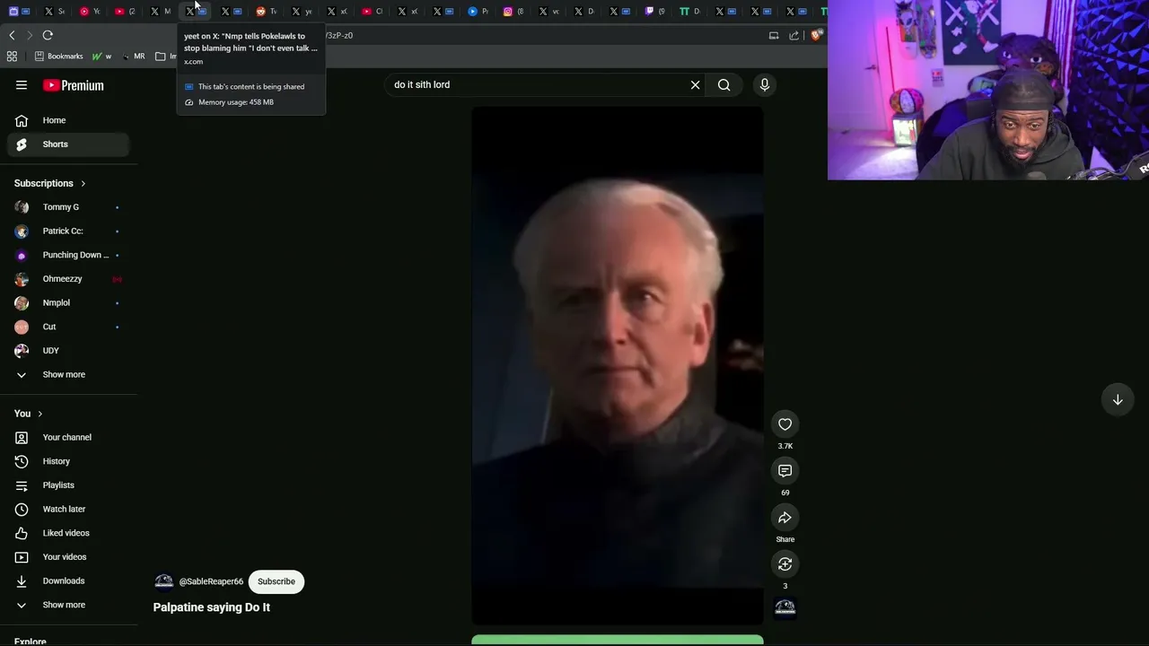
Task: Open Ohmeezzy's live channel
Action: coord(68,279)
